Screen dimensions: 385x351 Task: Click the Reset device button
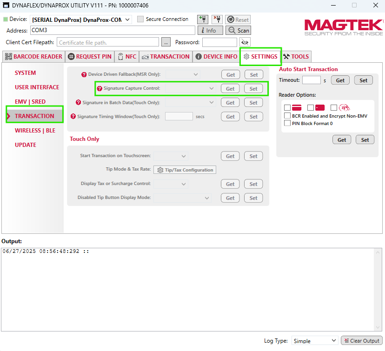(x=238, y=20)
